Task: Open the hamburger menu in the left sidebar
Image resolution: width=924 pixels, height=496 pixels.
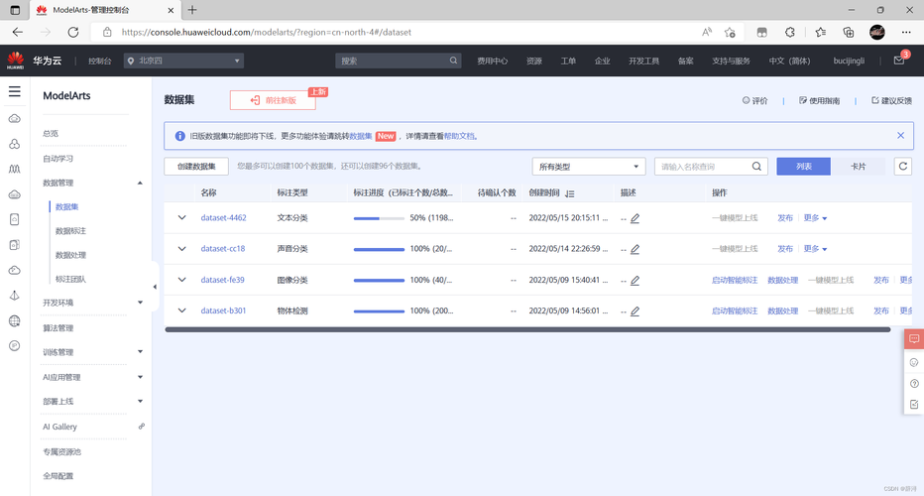Action: coord(15,91)
